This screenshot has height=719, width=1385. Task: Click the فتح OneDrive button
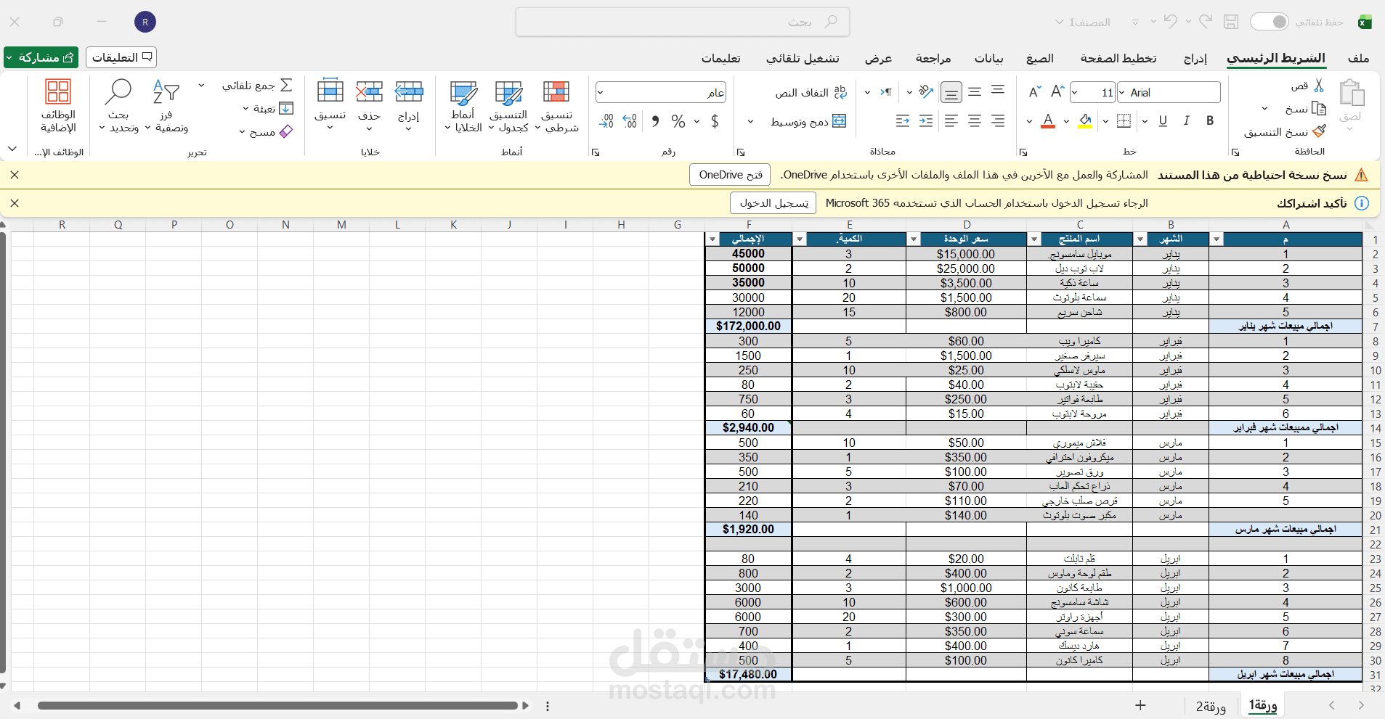click(x=729, y=175)
